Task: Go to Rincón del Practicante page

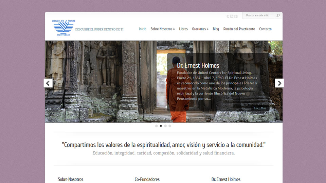Action: point(239,29)
